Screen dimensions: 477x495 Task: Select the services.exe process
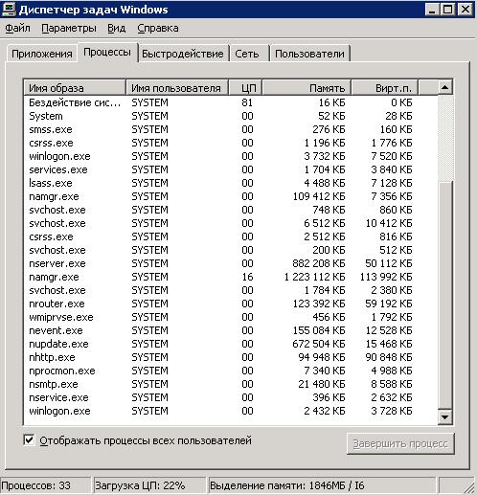coord(231,169)
